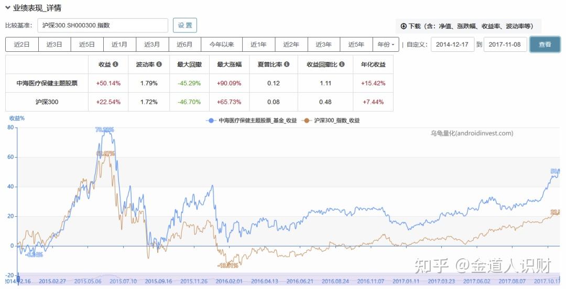This screenshot has width=566, height=289.
Task: Click the info icon next to 夏普比率
Action: (287, 64)
